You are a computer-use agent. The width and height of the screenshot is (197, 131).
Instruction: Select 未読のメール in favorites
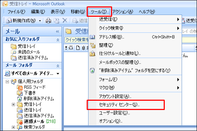(x=25, y=52)
